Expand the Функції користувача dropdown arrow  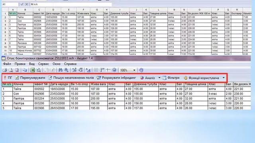click(224, 78)
